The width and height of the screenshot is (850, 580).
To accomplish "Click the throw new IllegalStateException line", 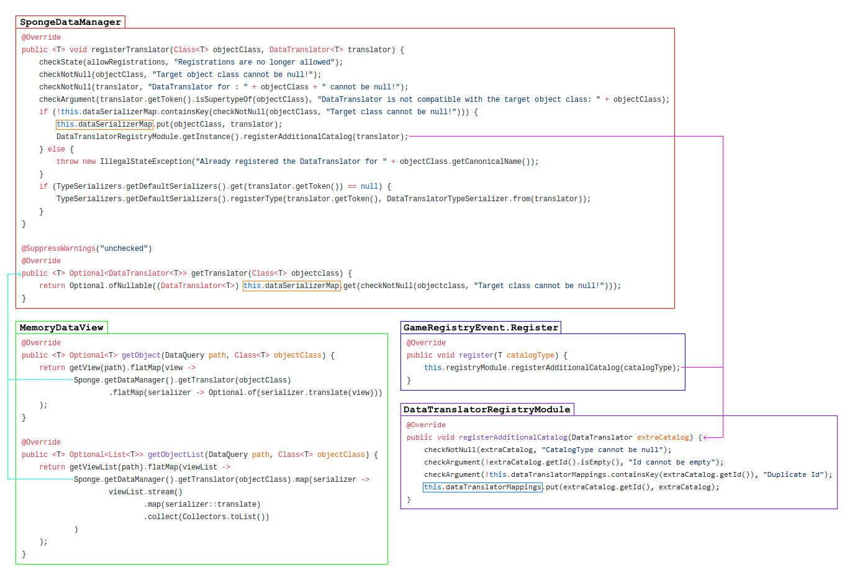I will pyautogui.click(x=297, y=161).
